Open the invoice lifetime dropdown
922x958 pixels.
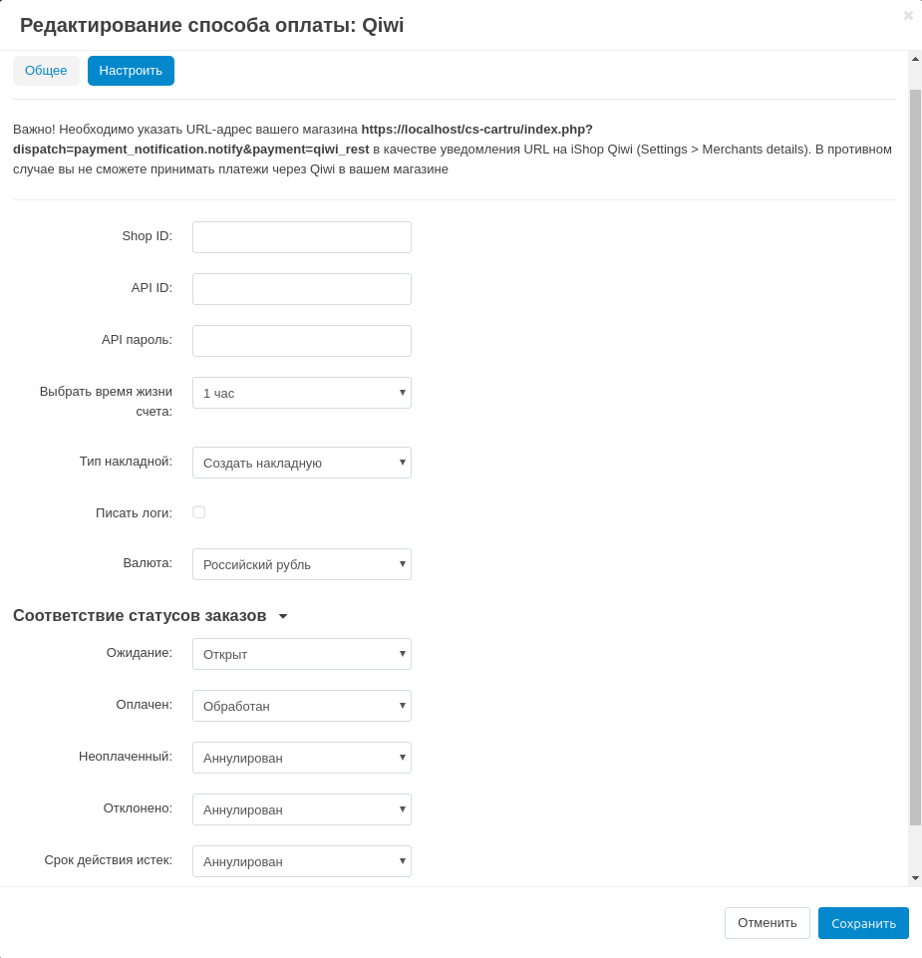(x=302, y=393)
